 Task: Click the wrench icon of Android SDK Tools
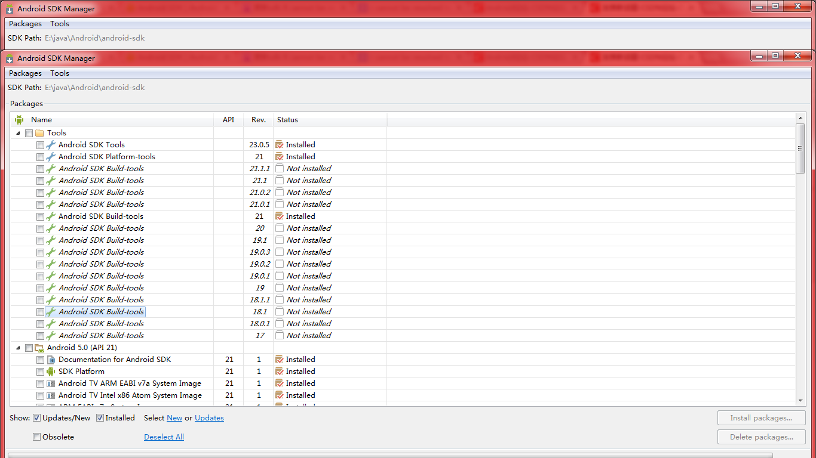[51, 145]
